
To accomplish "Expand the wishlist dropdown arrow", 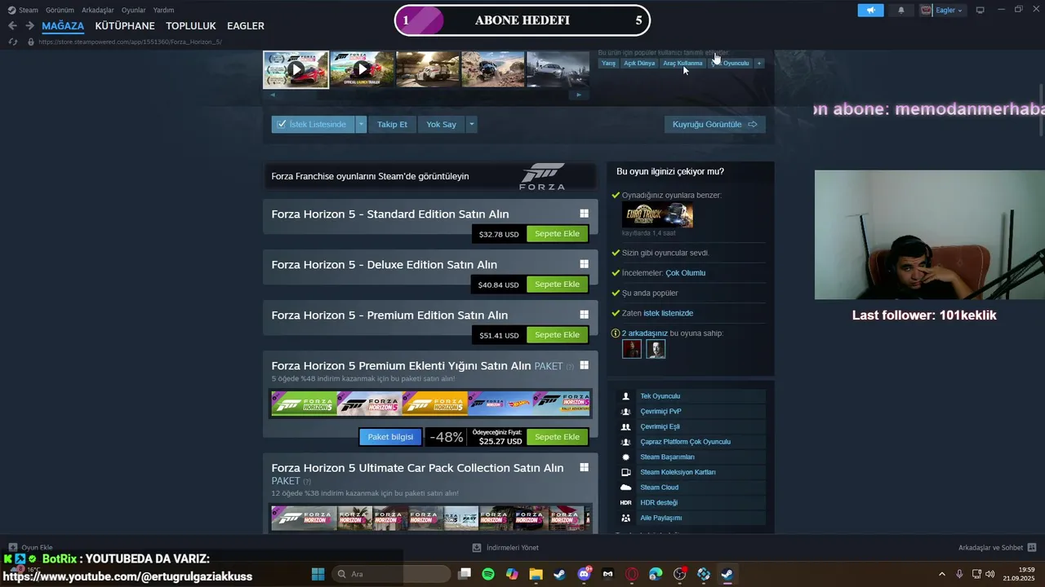I will pos(361,125).
